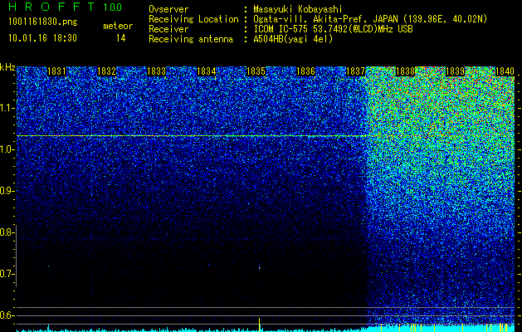The width and height of the screenshot is (522, 332).
Task: Click the date stamp 10.01.16 18:30
Action: point(42,38)
